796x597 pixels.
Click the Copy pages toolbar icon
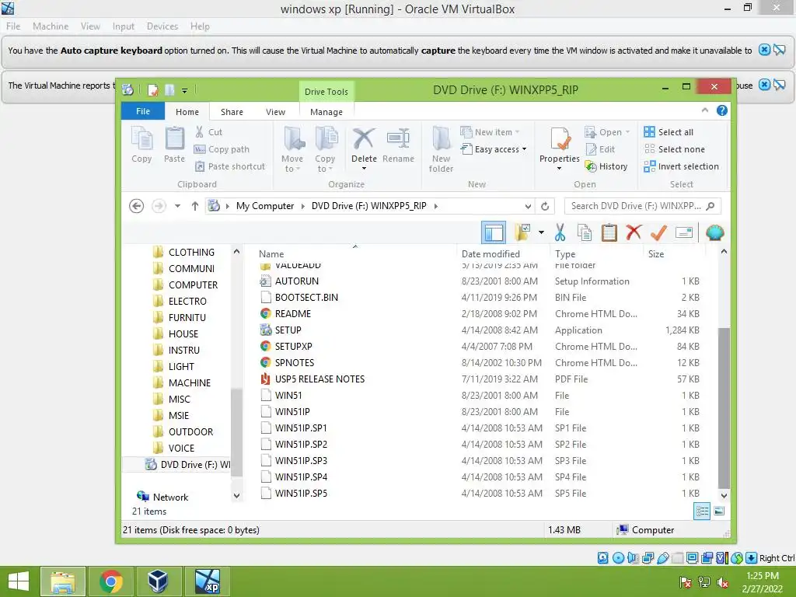(585, 232)
